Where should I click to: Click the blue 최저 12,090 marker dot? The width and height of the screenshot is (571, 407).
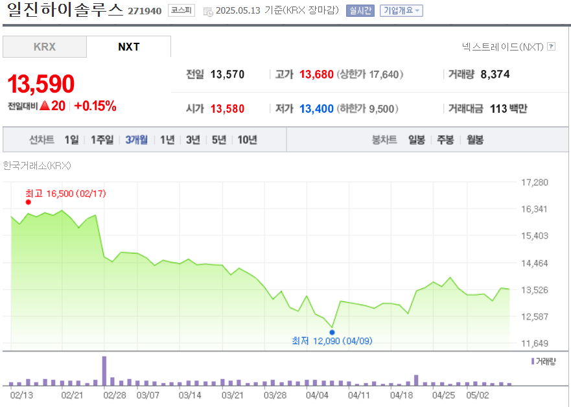tap(332, 332)
